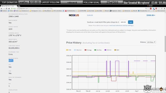Reload the page with the refresh icon
Image resolution: width=166 pixels, height=93 pixels.
tap(6, 9)
